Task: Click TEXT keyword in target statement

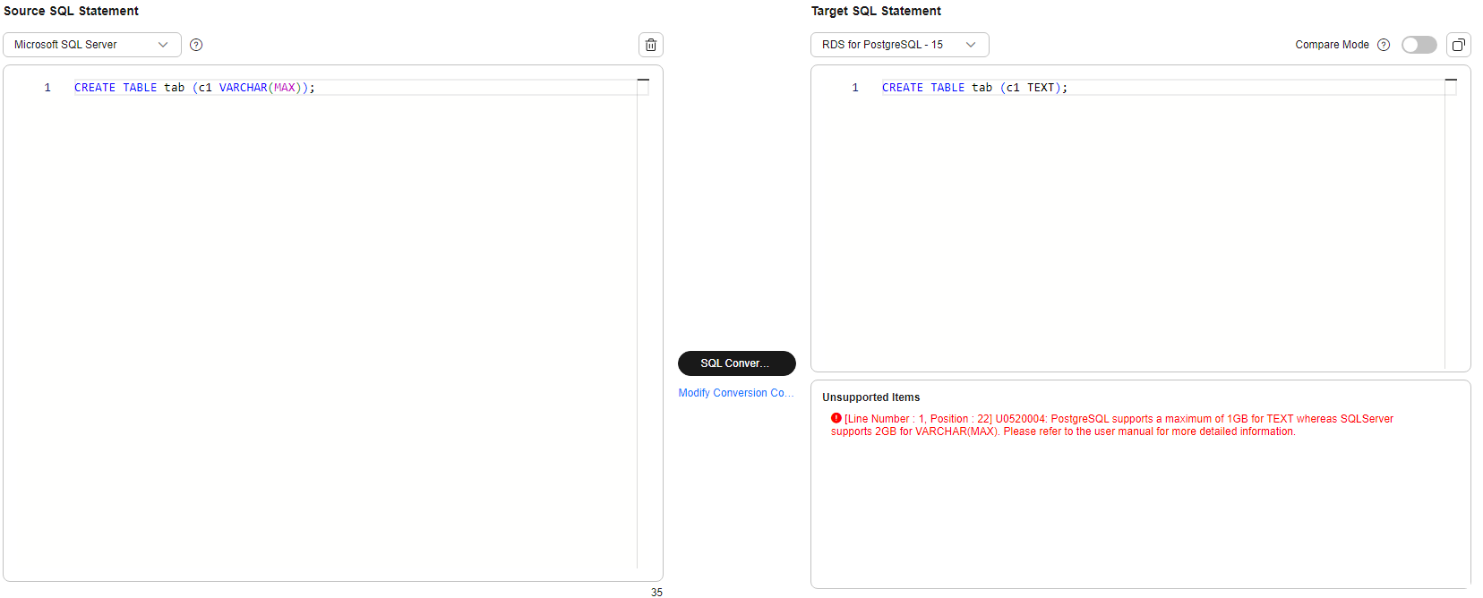Action: click(x=1041, y=88)
